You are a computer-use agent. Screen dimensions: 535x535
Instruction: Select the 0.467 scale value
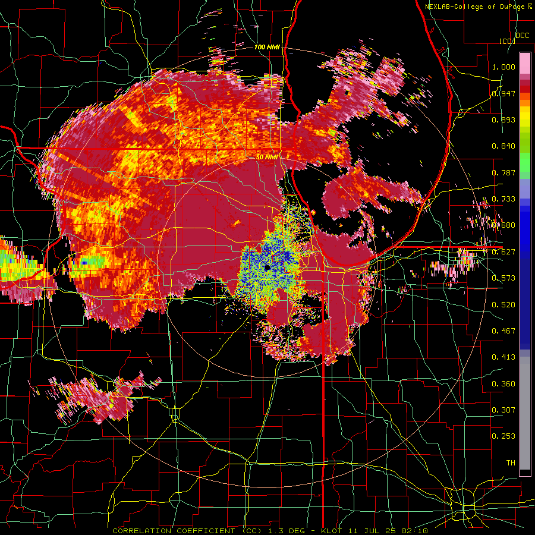503,331
